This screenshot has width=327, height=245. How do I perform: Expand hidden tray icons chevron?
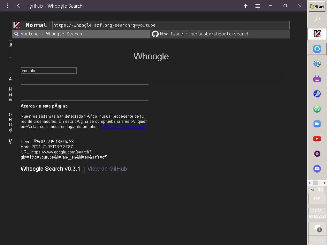312,189
